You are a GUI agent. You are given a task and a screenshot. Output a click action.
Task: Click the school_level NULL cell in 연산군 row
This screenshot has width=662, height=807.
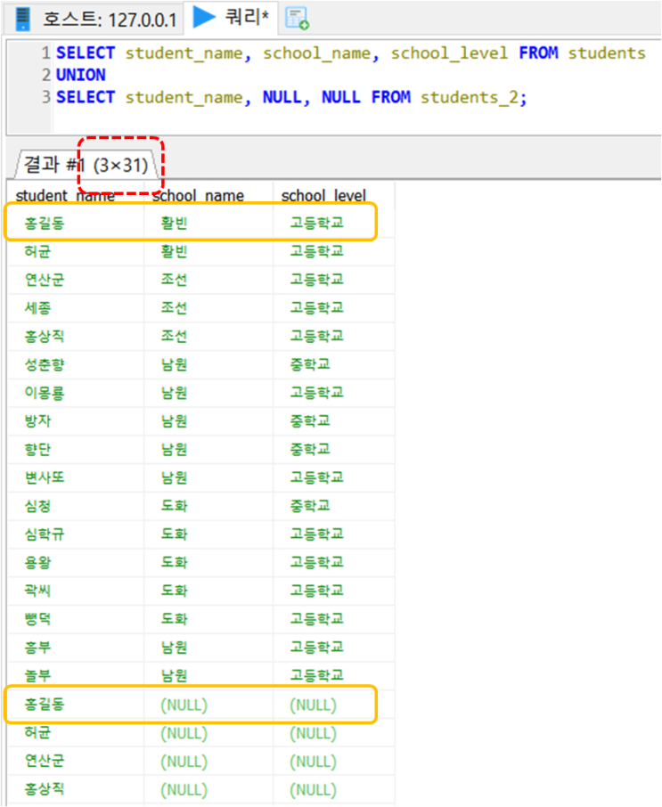313,762
